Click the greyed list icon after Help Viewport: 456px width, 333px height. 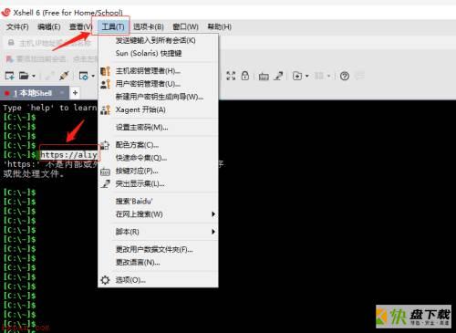[359, 76]
